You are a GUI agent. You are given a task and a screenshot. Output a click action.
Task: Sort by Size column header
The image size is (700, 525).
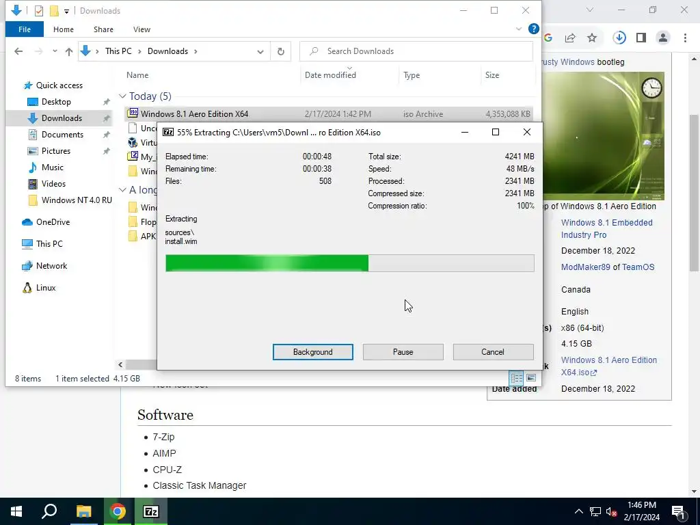click(x=492, y=75)
